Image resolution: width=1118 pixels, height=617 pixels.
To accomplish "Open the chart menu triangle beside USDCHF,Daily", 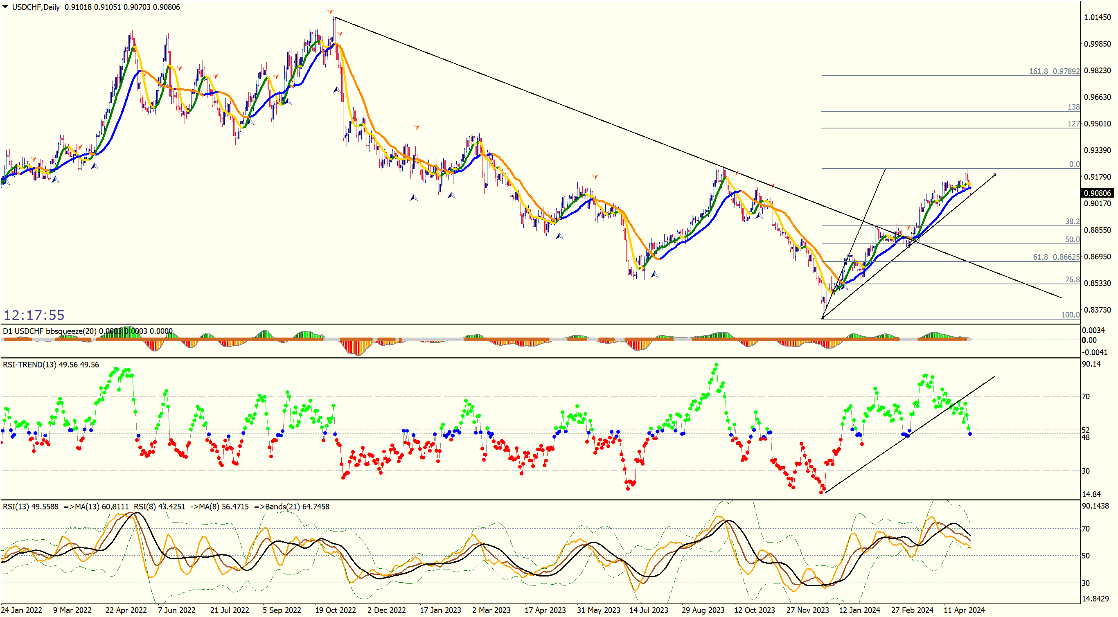I will tap(5, 7).
